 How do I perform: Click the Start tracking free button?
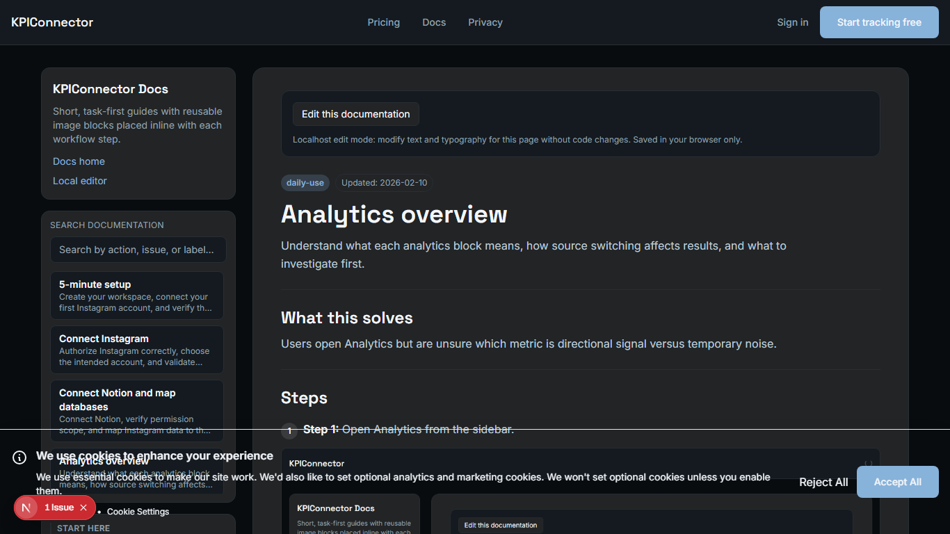pyautogui.click(x=878, y=22)
